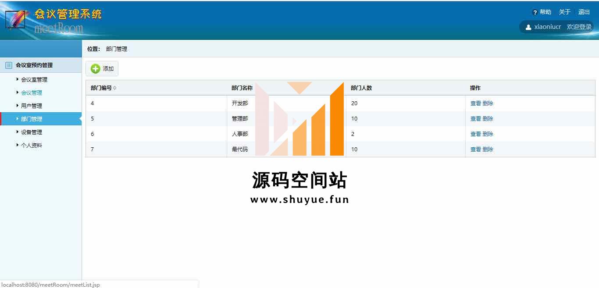This screenshot has height=288, width=599.
Task: Click the 管理部 department name cell
Action: pos(286,119)
